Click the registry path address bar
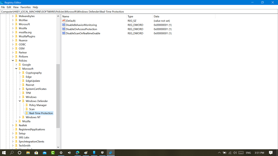278x156 pixels. (139, 12)
